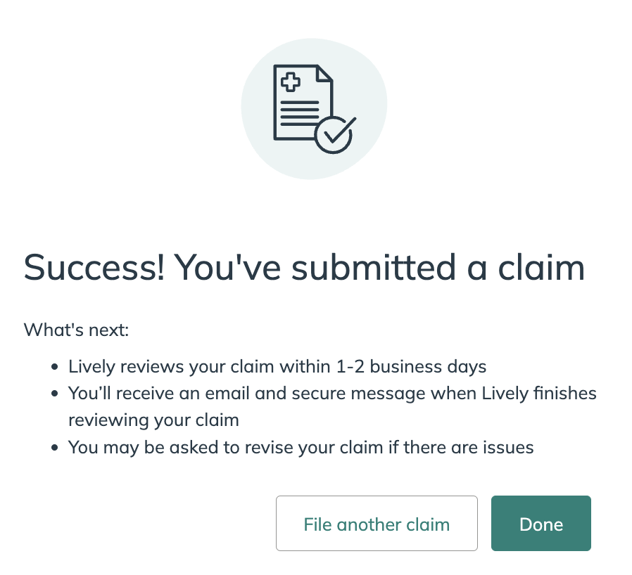Click the checkmark circle badge

click(x=334, y=135)
